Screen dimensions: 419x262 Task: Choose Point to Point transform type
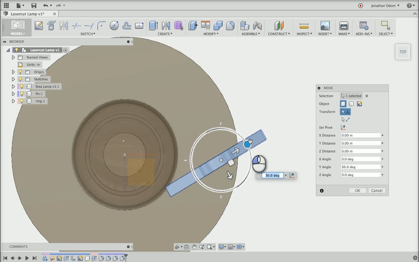pos(345,120)
